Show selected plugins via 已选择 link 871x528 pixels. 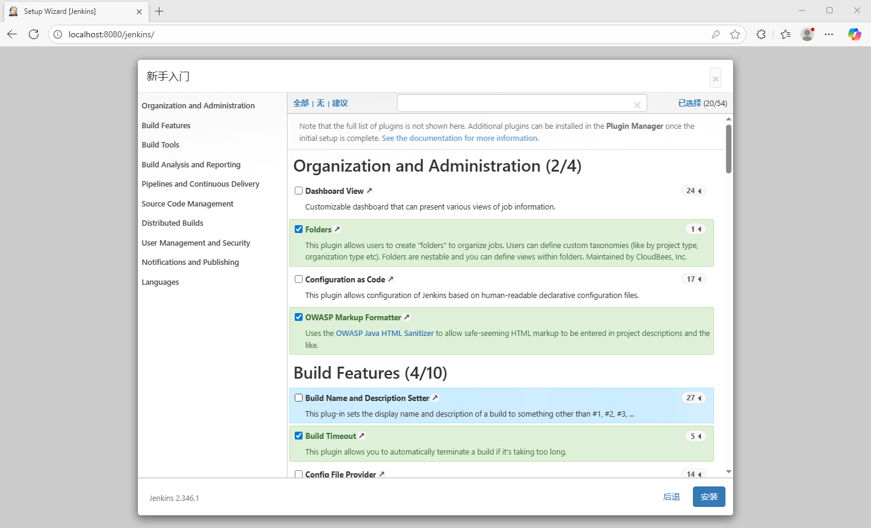tap(690, 103)
